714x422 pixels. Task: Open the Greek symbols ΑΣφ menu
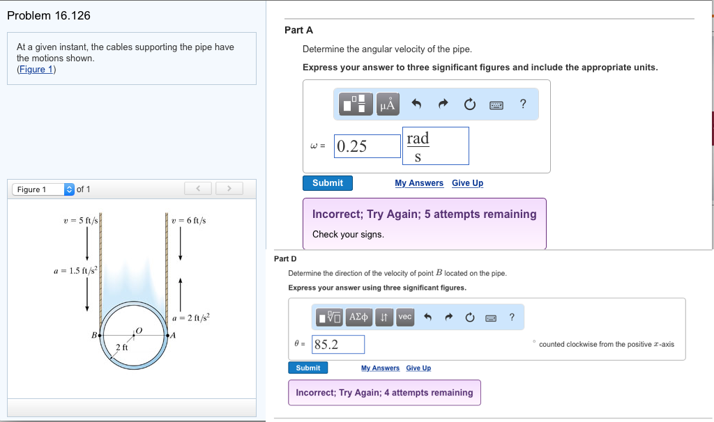[358, 318]
